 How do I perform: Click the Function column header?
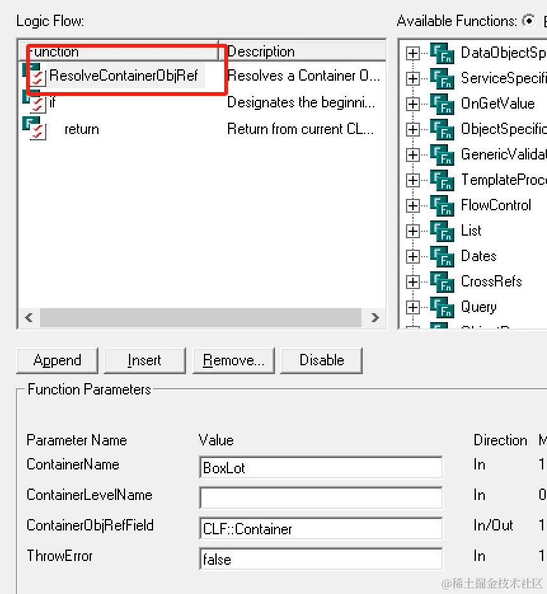click(119, 51)
